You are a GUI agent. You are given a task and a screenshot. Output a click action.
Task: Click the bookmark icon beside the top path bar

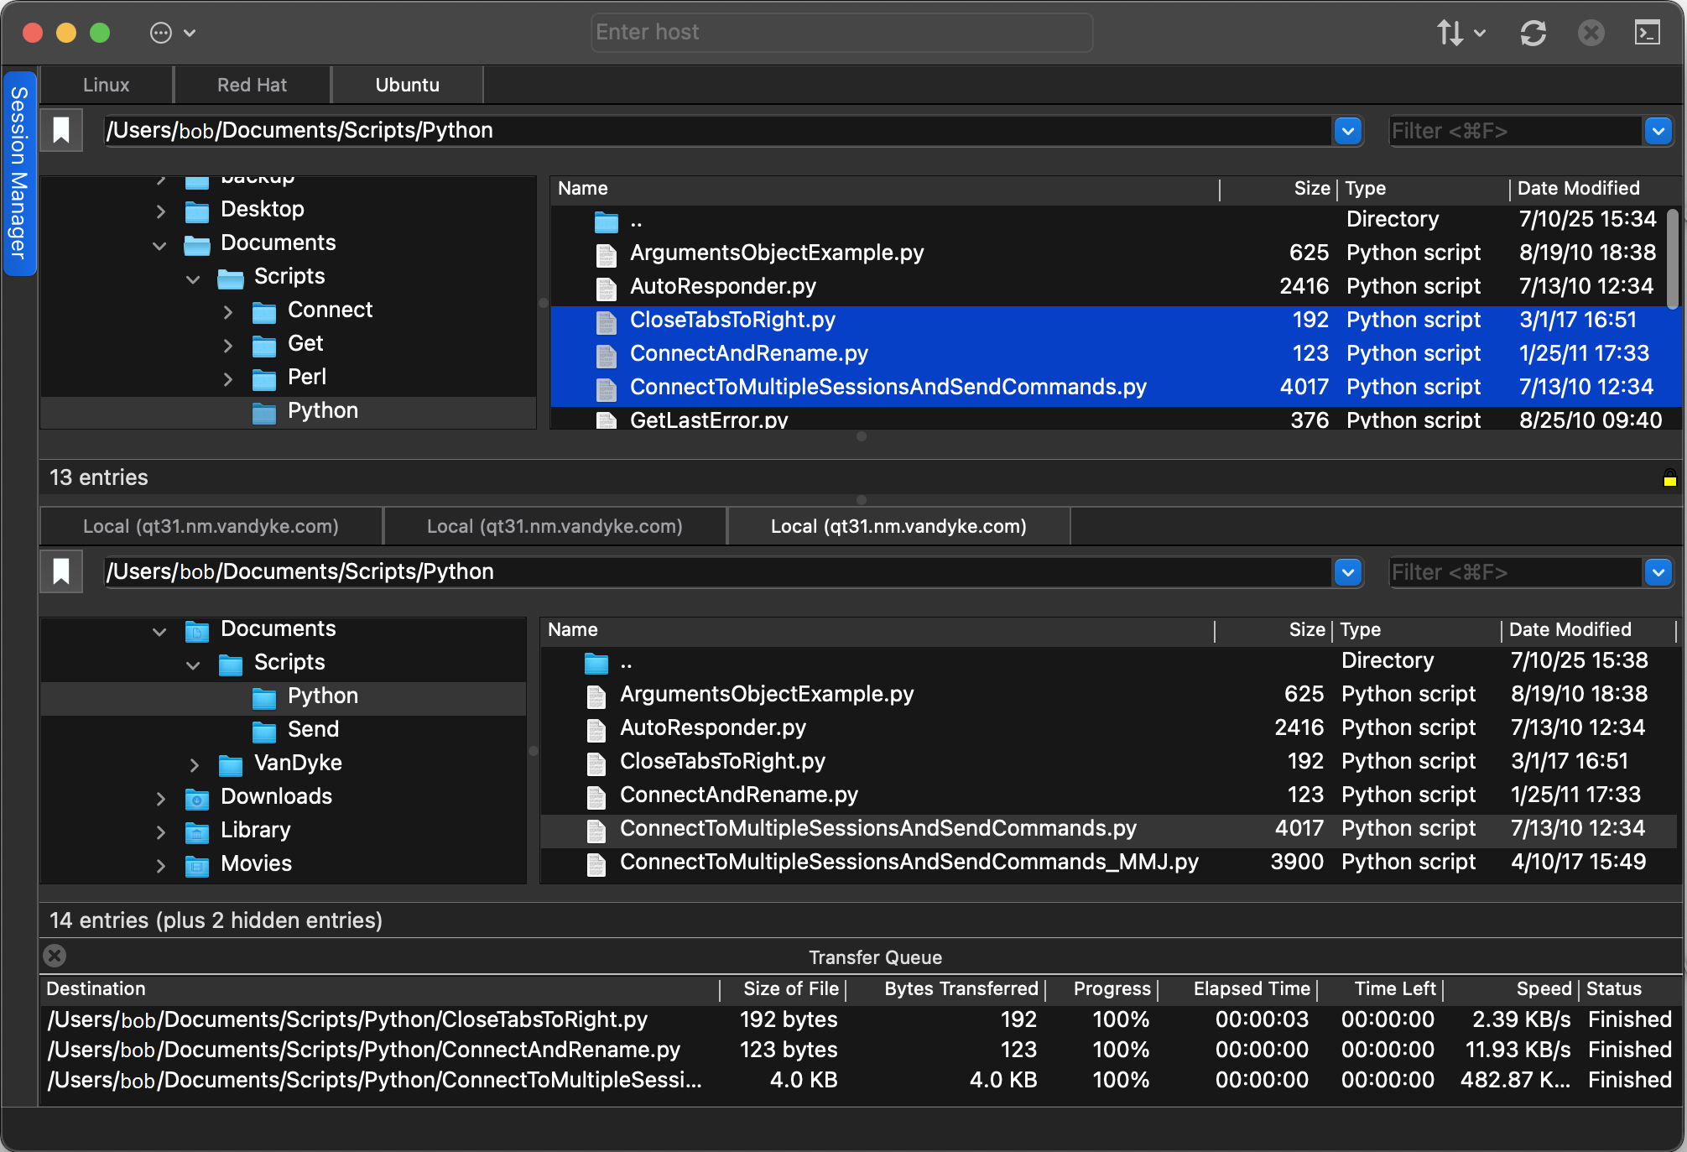[60, 129]
